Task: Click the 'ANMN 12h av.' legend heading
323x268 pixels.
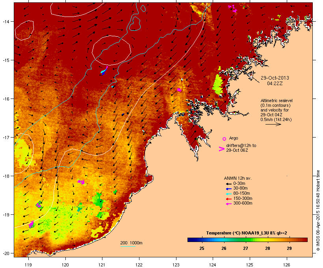Action: [238, 178]
